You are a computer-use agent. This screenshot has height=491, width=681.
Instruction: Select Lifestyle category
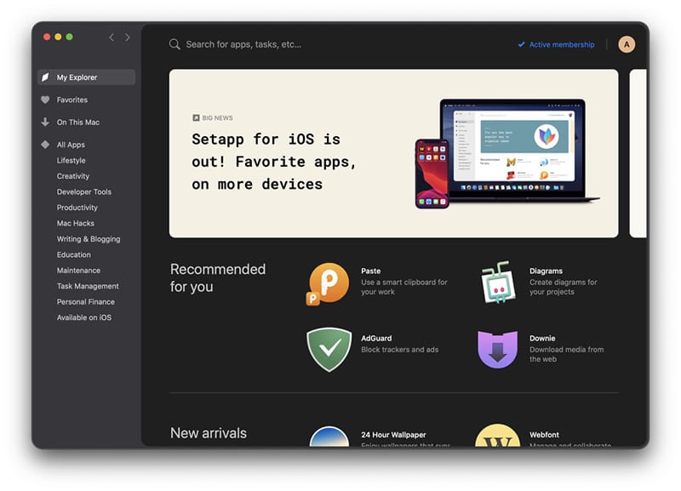[x=72, y=160]
